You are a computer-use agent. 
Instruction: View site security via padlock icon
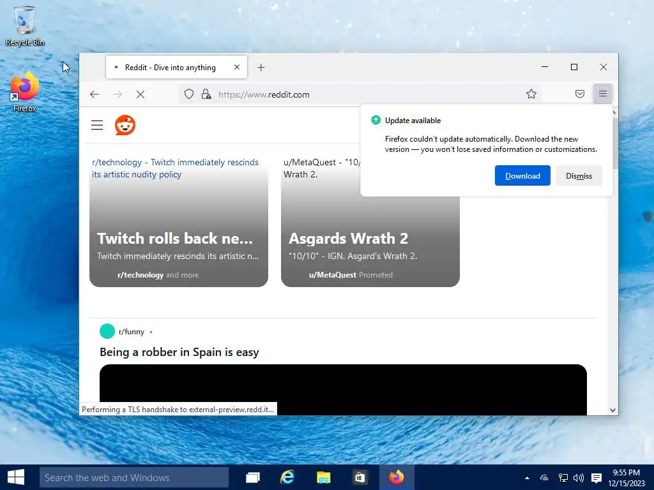(x=206, y=94)
